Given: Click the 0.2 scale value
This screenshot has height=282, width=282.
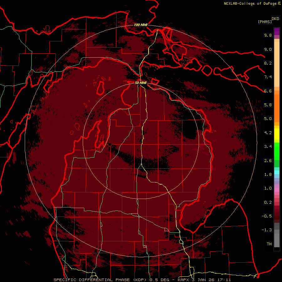Looking at the screenshot, I should pyautogui.click(x=268, y=202).
